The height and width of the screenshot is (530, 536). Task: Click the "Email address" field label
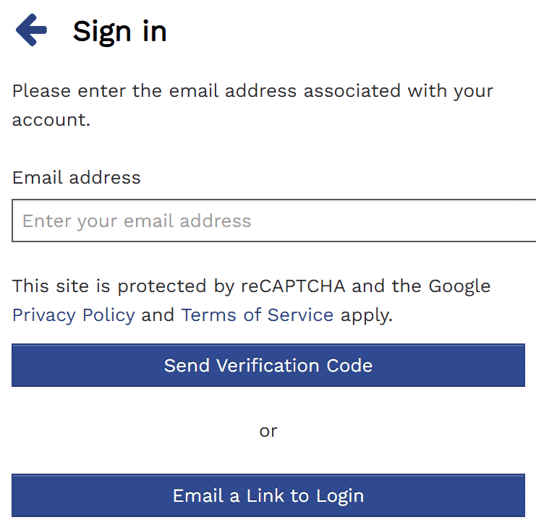tap(77, 177)
